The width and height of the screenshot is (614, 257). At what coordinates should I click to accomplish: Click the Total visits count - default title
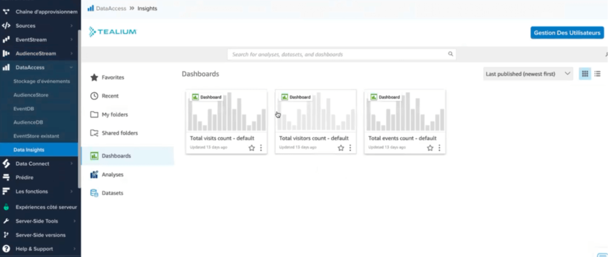pos(222,138)
